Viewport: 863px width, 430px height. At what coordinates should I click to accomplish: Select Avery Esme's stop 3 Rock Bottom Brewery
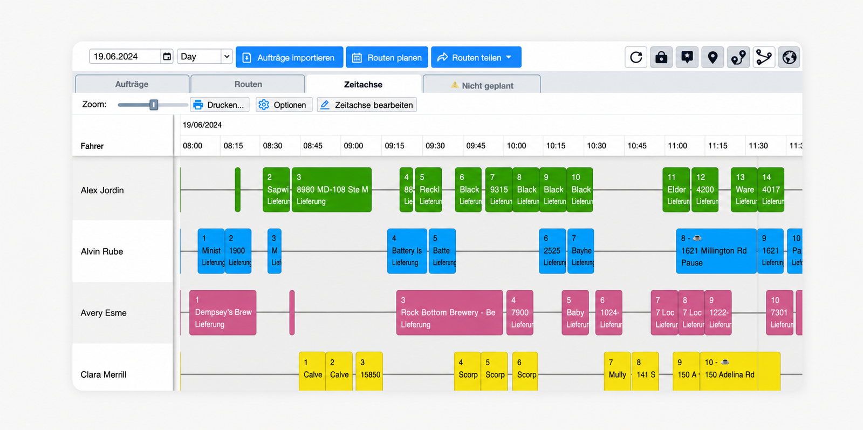449,312
